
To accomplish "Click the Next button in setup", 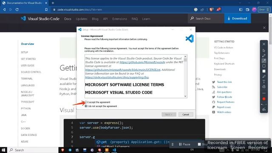I will [x=169, y=114].
